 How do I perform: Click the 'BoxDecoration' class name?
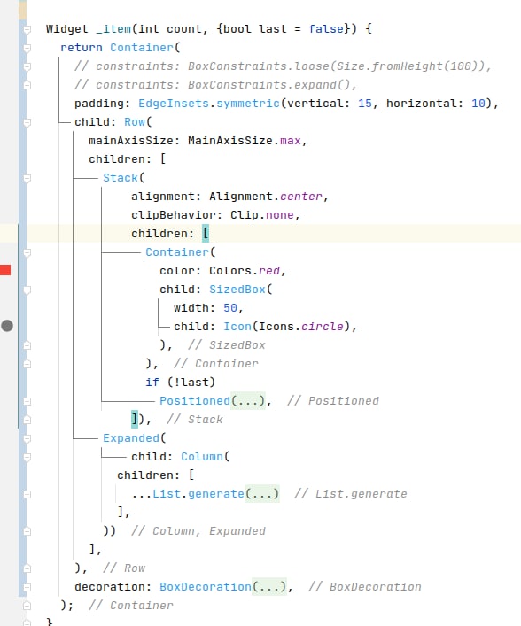tap(206, 587)
